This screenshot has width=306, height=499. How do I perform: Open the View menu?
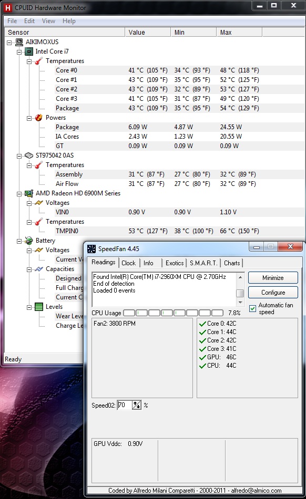[48, 21]
